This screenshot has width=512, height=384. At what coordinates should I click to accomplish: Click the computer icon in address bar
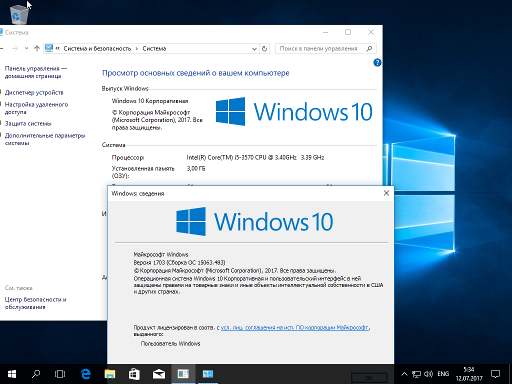tap(49, 48)
